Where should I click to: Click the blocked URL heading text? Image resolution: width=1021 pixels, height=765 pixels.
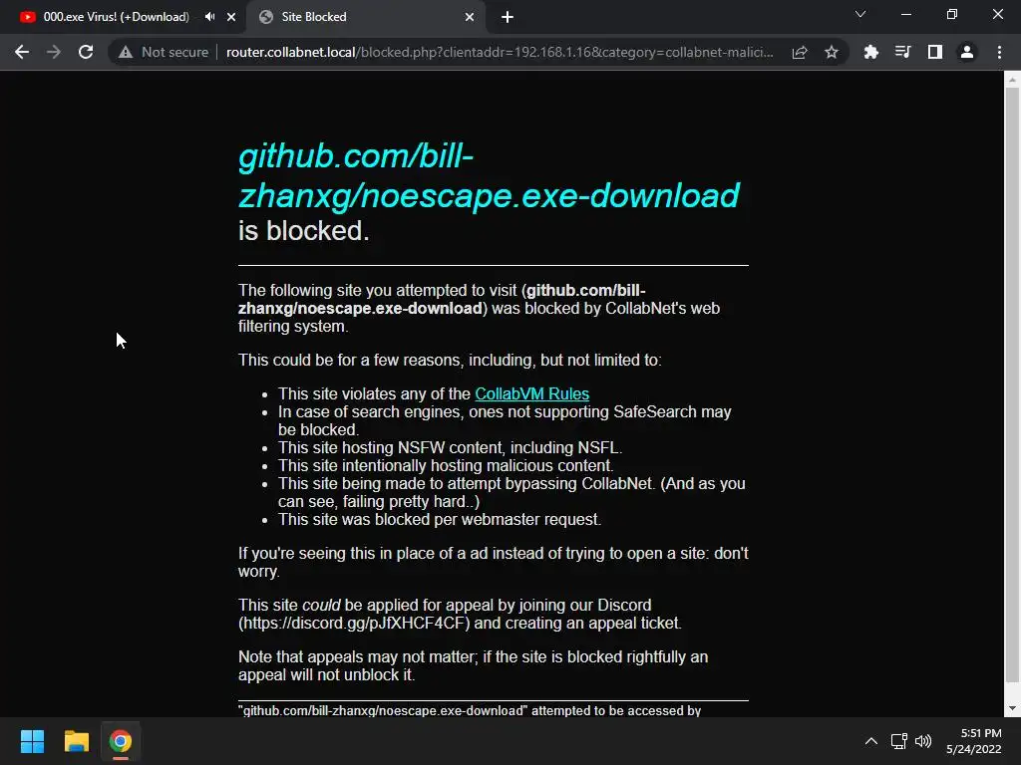click(489, 175)
